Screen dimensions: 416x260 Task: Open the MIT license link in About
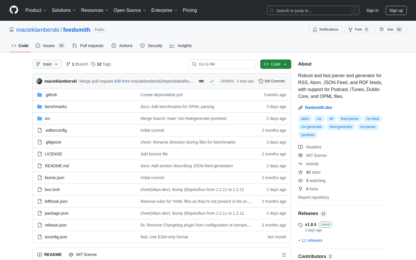[313, 155]
